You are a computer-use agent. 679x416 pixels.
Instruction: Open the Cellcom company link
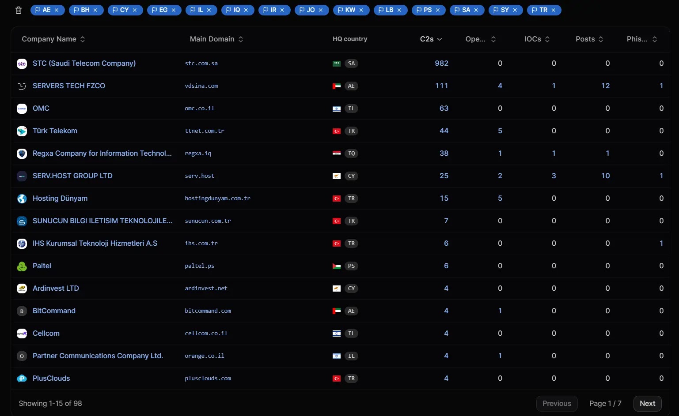[46, 334]
